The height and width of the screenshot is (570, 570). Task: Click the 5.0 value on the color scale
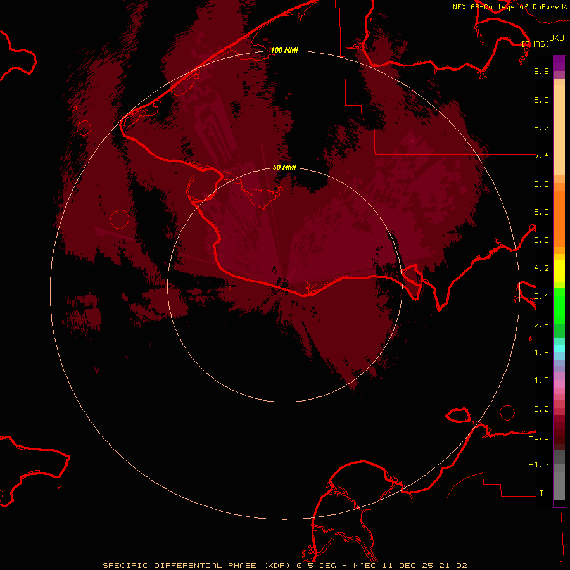541,240
